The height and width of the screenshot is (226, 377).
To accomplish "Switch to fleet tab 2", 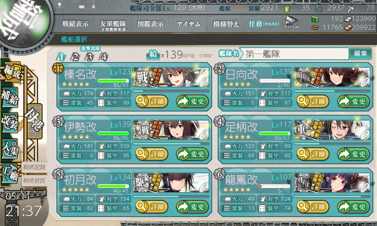I will pyautogui.click(x=75, y=57).
